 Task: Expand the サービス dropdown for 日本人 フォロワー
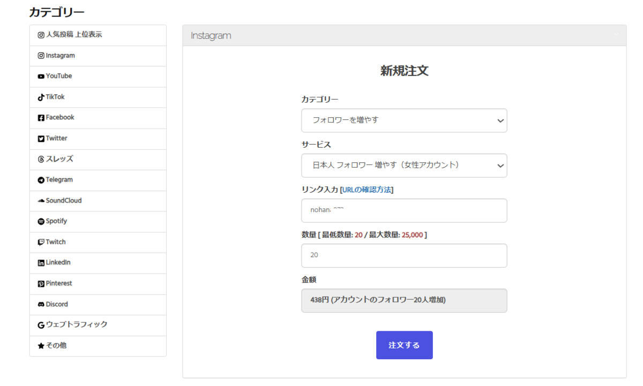[x=404, y=165]
